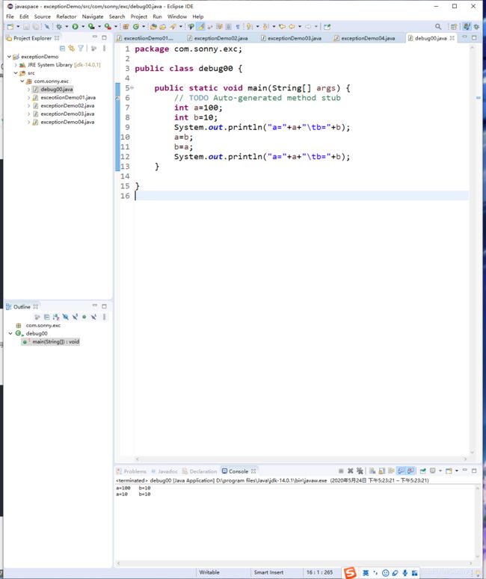
Task: Switch to the Declaration tab
Action: pyautogui.click(x=200, y=471)
